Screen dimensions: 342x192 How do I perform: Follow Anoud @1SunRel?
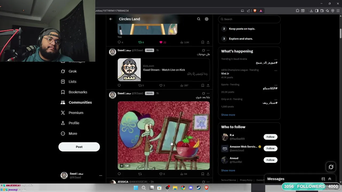[x=270, y=160]
